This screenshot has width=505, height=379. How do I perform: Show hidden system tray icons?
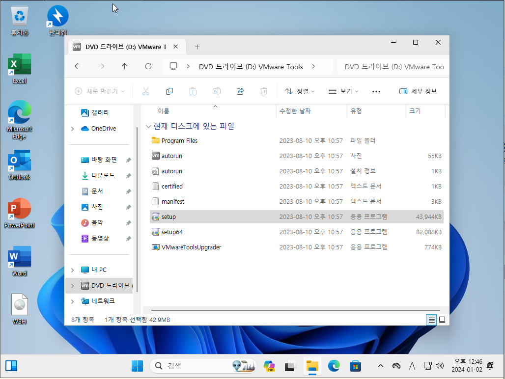click(380, 366)
